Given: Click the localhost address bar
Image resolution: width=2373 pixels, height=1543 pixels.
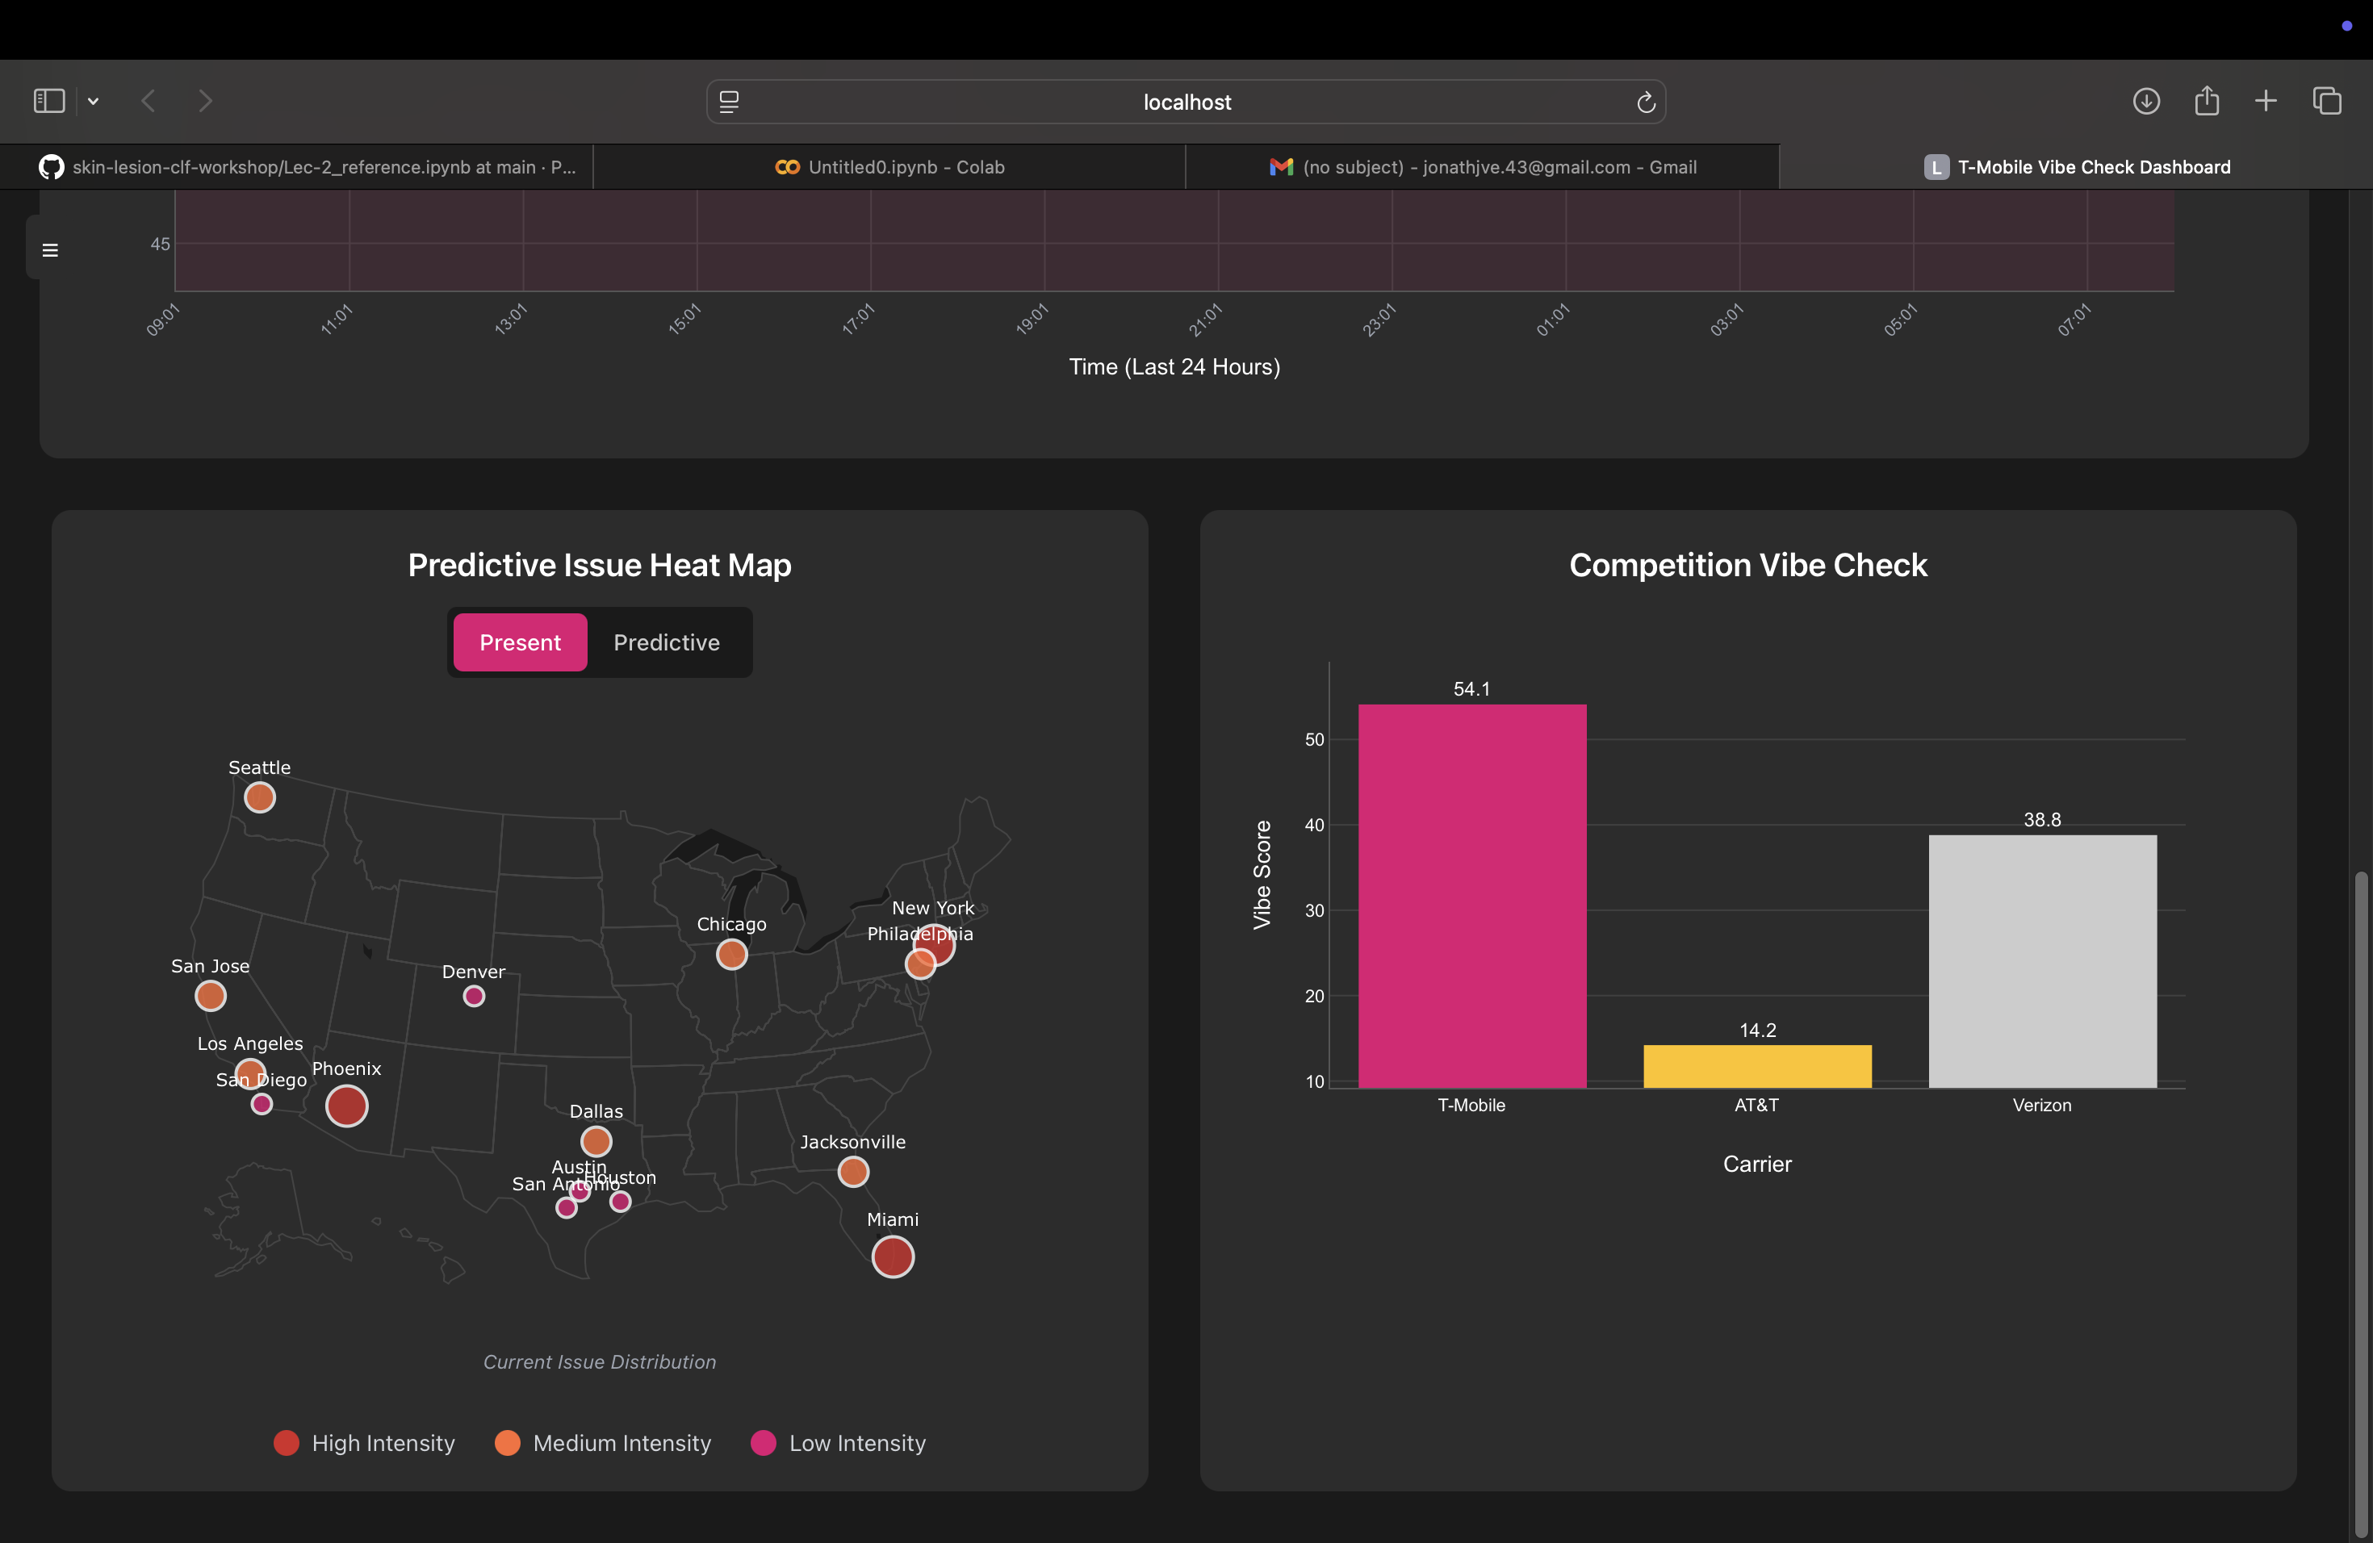Looking at the screenshot, I should point(1186,102).
